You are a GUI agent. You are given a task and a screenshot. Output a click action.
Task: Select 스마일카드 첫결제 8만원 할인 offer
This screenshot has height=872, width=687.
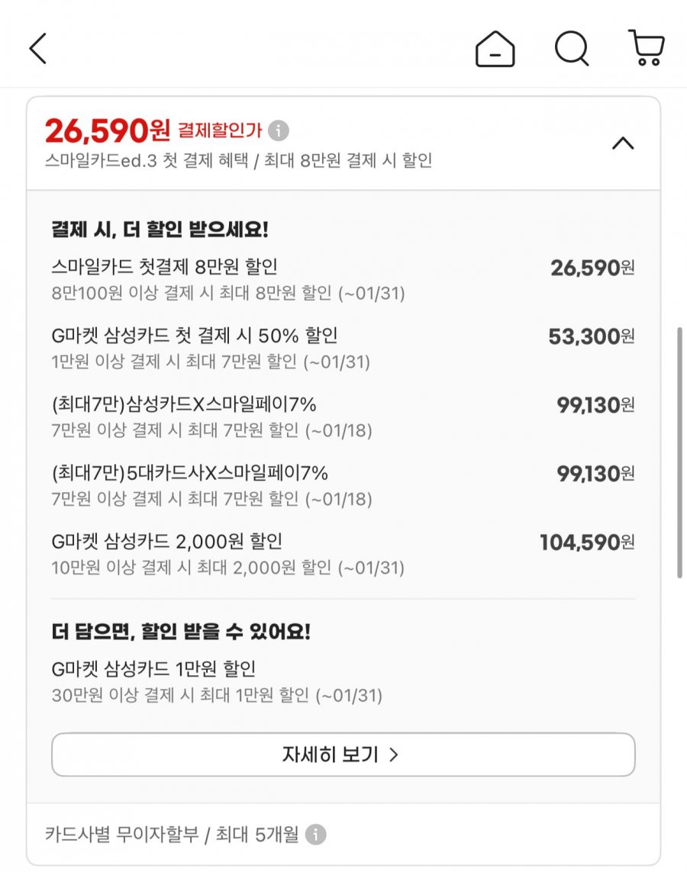[x=164, y=267]
